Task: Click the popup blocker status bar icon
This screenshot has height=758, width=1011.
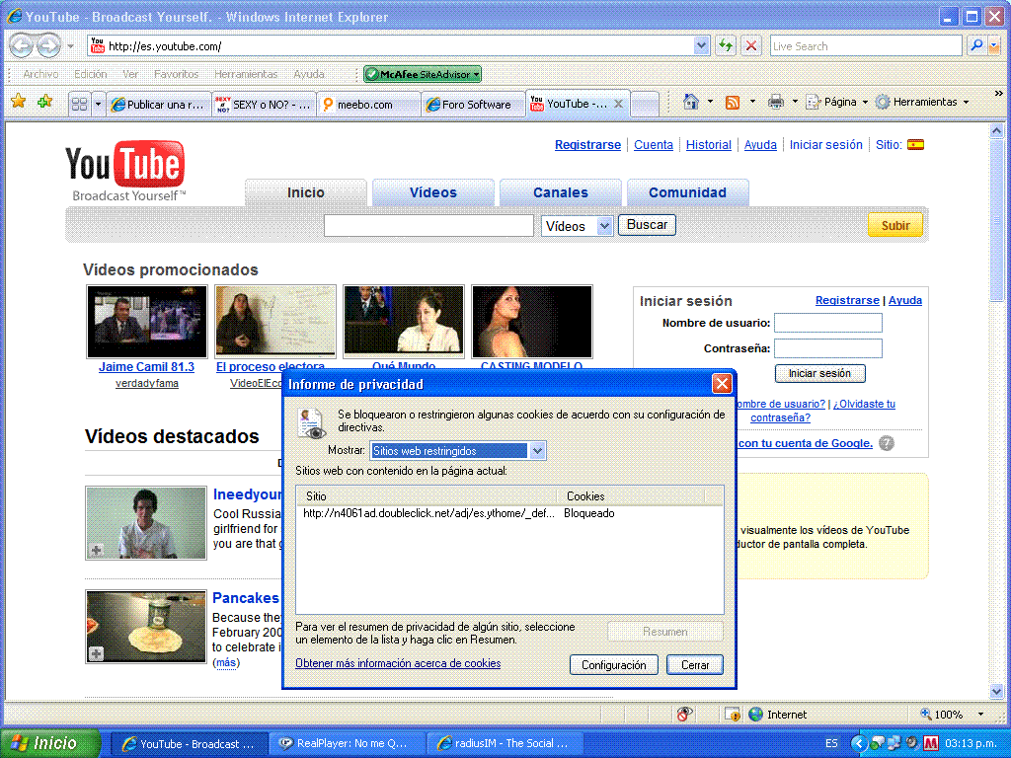Action: [x=733, y=715]
